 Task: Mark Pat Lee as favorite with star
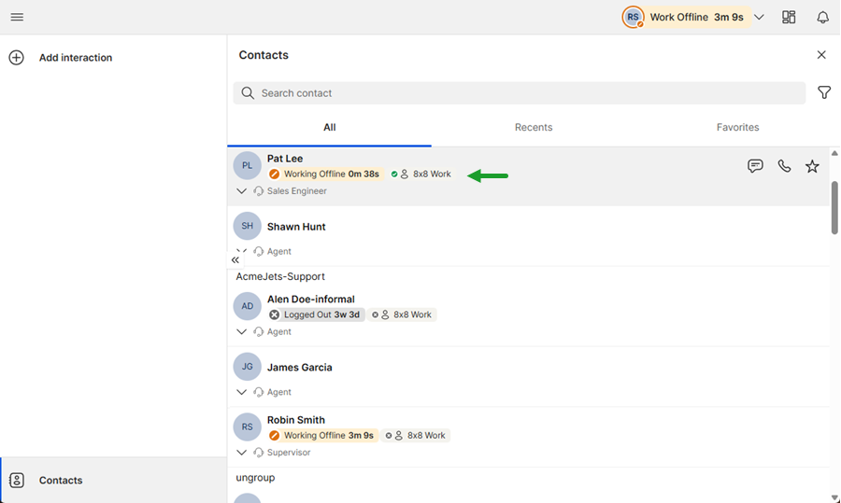point(812,166)
